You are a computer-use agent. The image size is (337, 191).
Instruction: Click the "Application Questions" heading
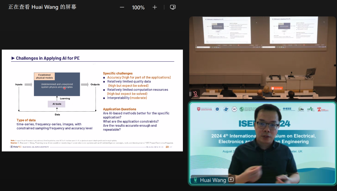(x=119, y=109)
